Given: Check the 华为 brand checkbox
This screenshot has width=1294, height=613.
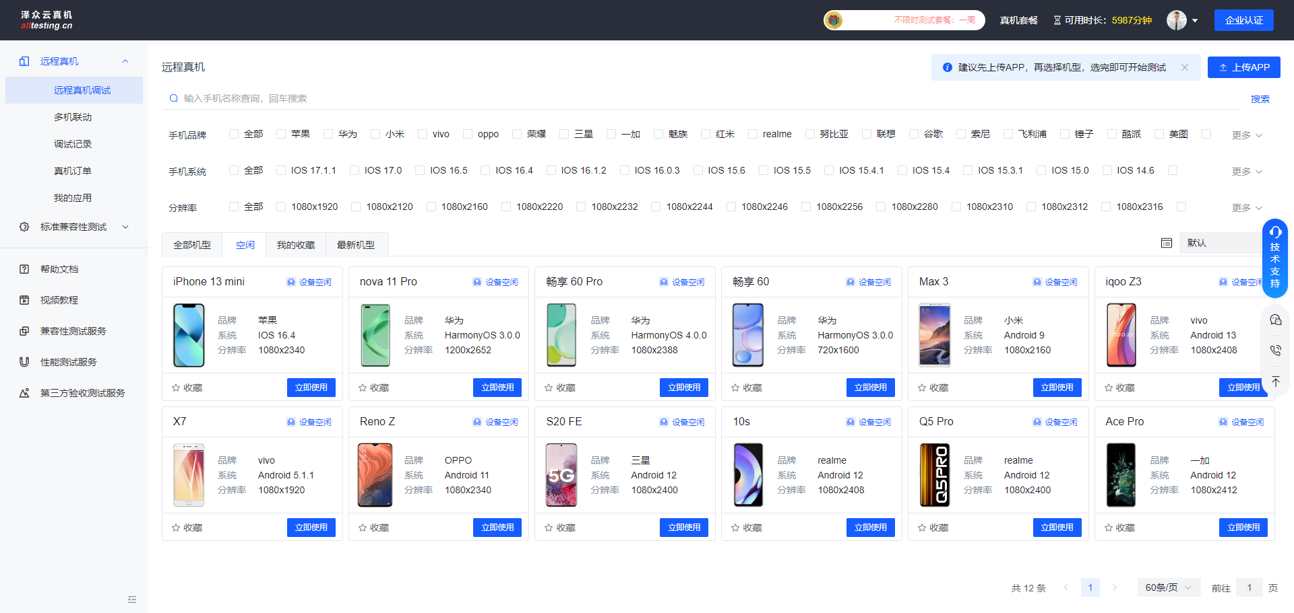Looking at the screenshot, I should pos(328,134).
